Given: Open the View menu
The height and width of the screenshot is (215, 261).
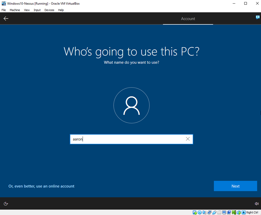Looking at the screenshot, I should tap(27, 10).
